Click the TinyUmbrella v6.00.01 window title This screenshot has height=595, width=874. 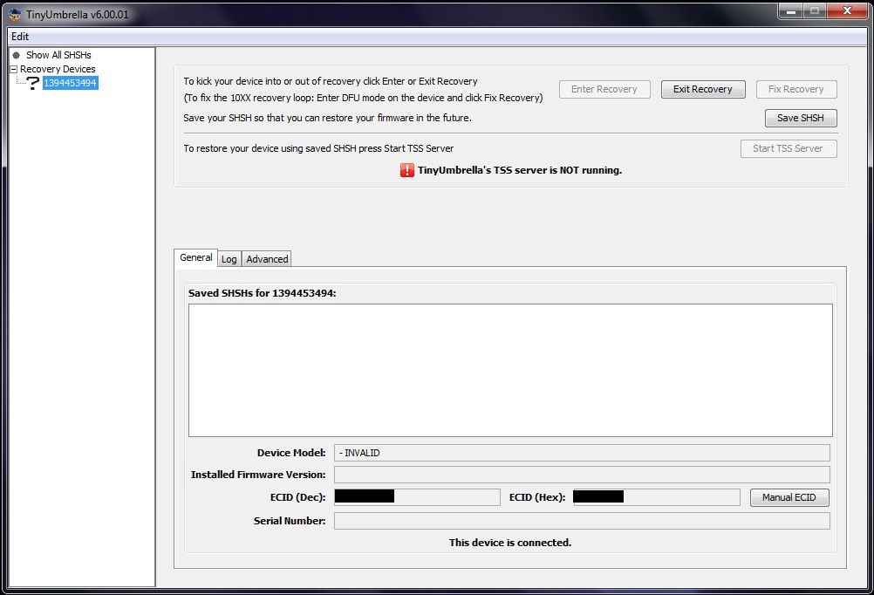pos(78,15)
